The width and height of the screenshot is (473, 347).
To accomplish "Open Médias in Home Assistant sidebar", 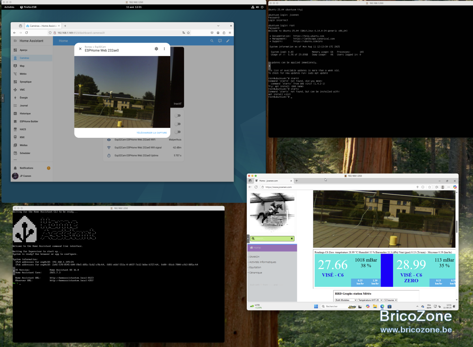I will click(x=32, y=145).
